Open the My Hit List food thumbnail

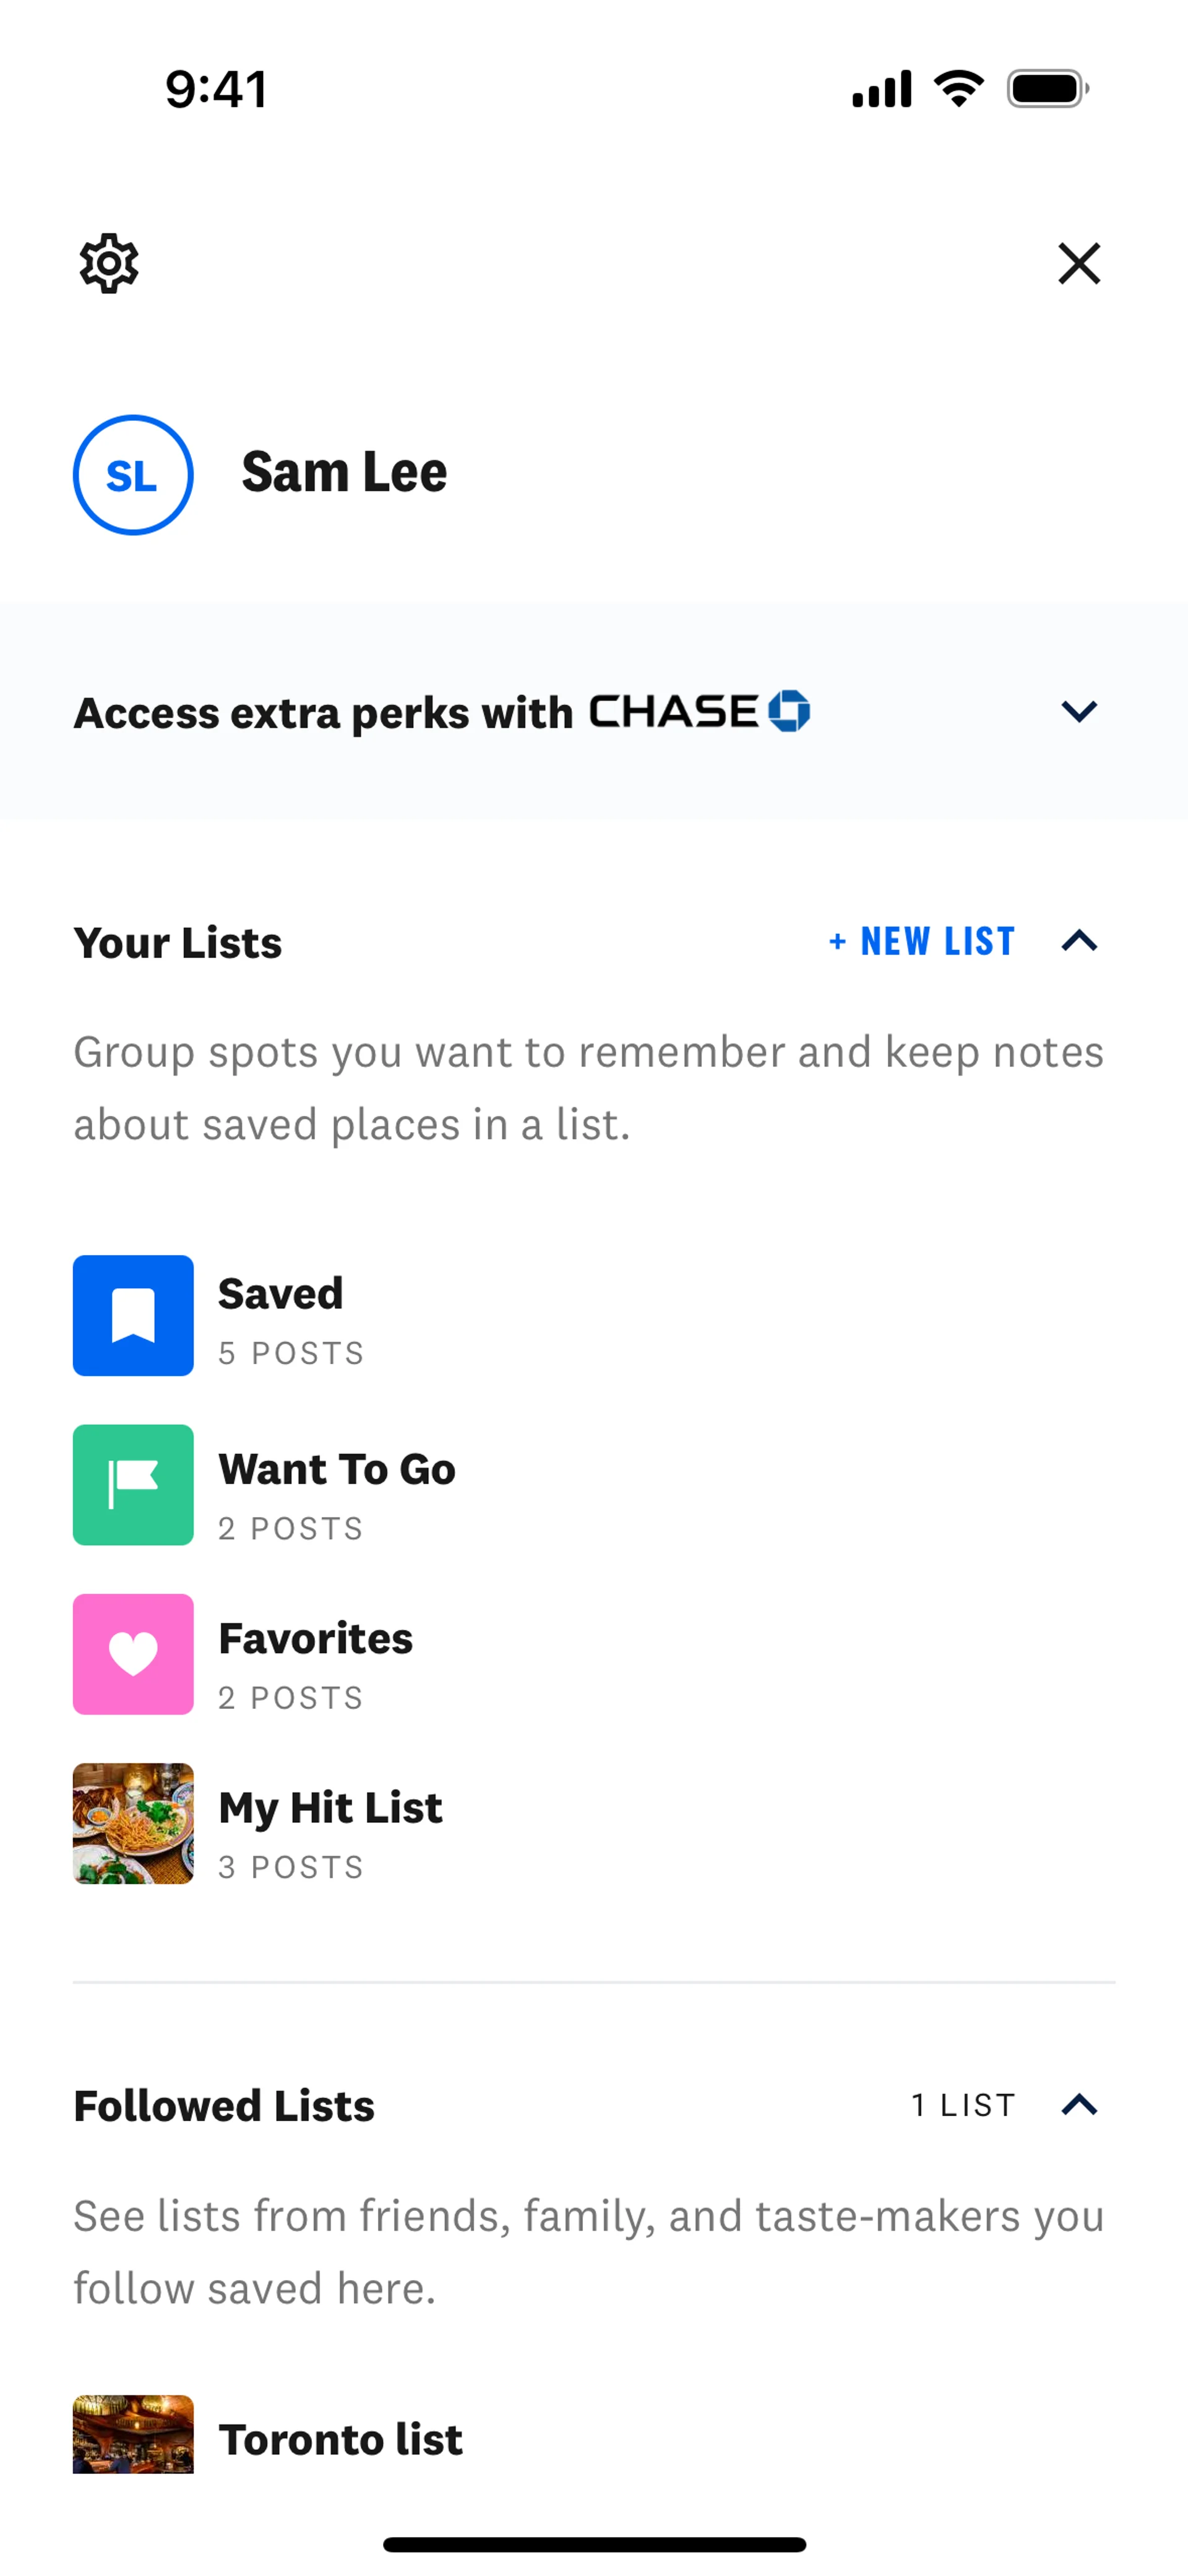tap(133, 1823)
